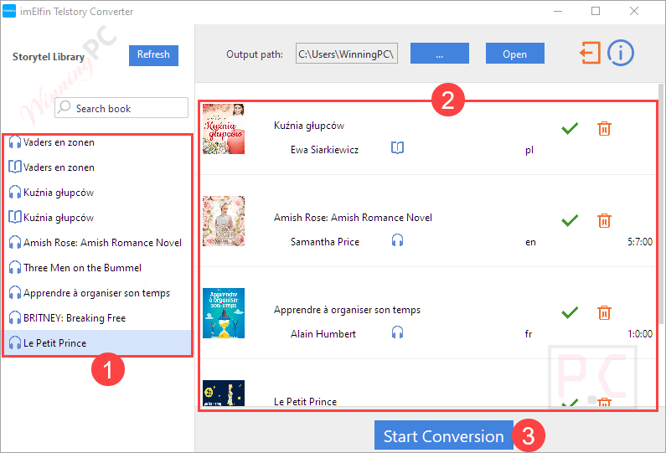Screen dimensions: 666x453
Task: Click the conversion list vertical scrollbar
Action: (x=661, y=203)
